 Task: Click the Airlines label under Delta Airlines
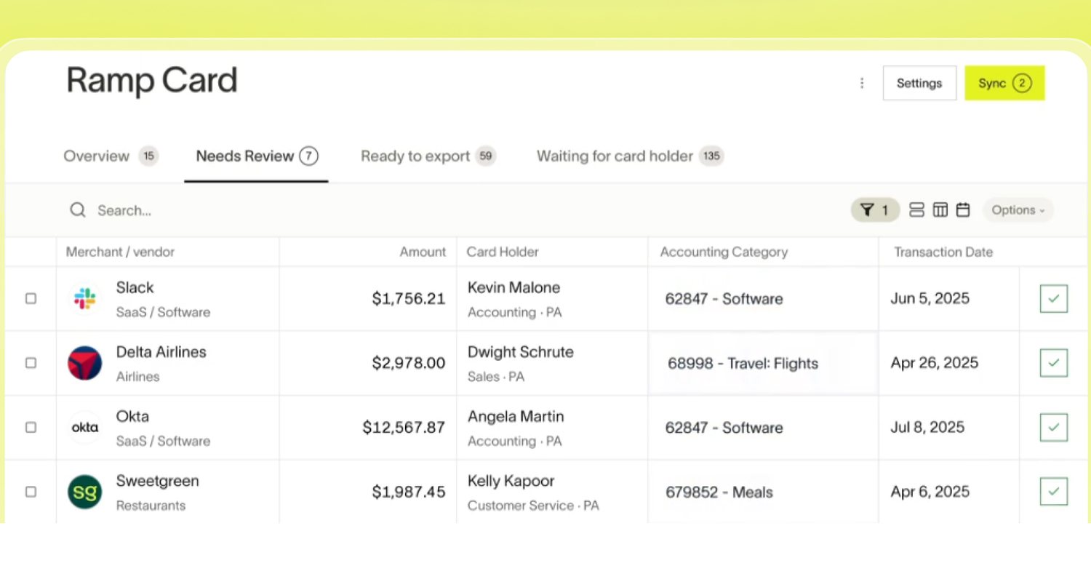point(137,377)
